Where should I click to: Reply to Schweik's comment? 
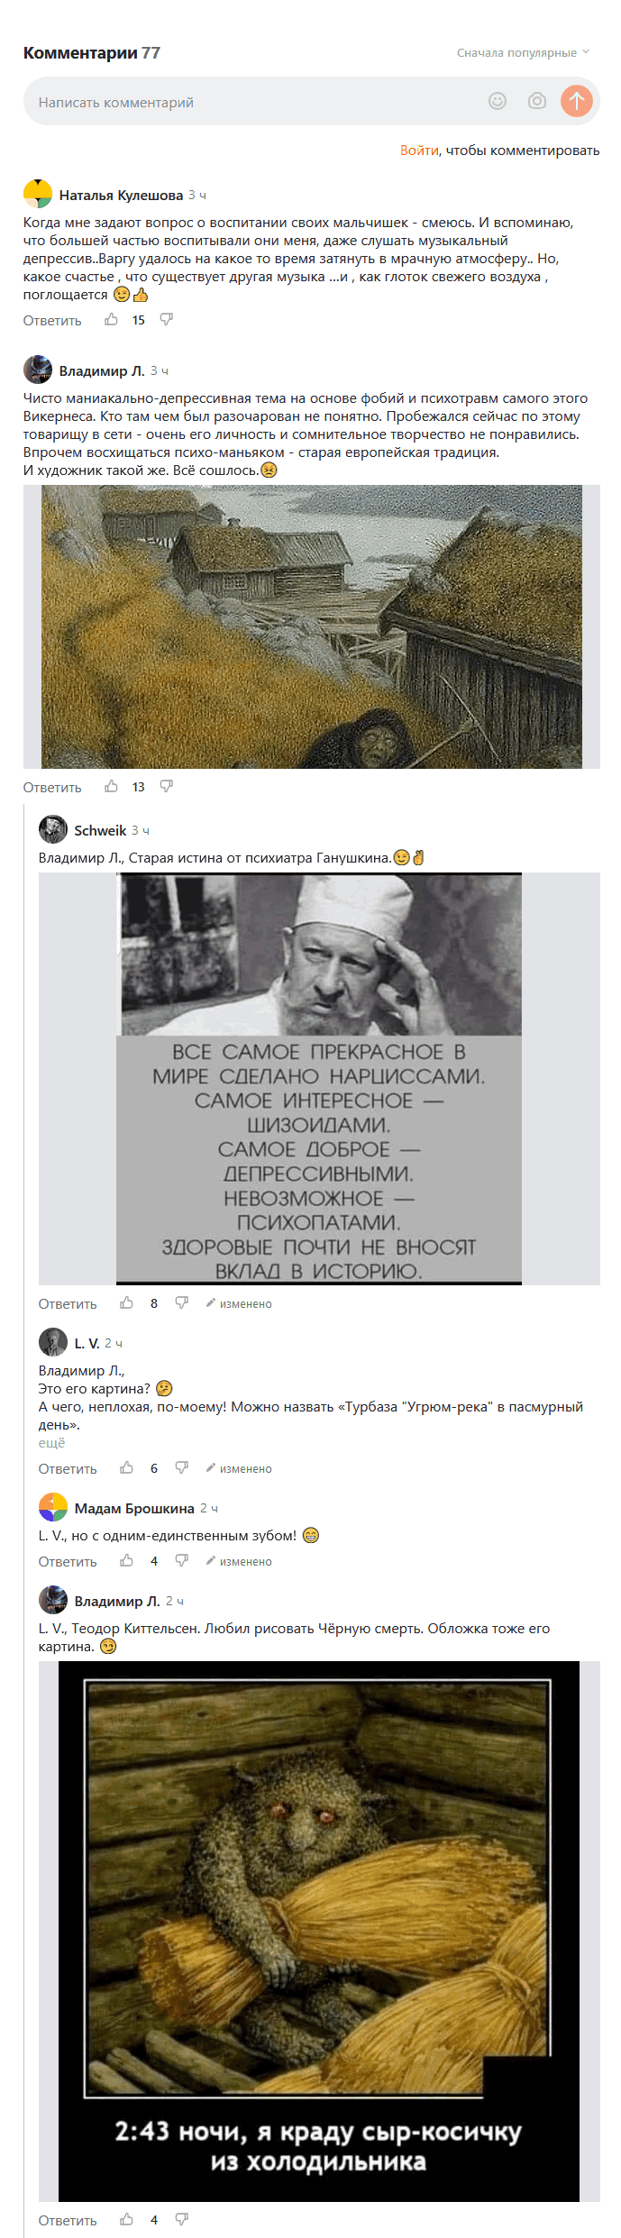(x=68, y=1303)
